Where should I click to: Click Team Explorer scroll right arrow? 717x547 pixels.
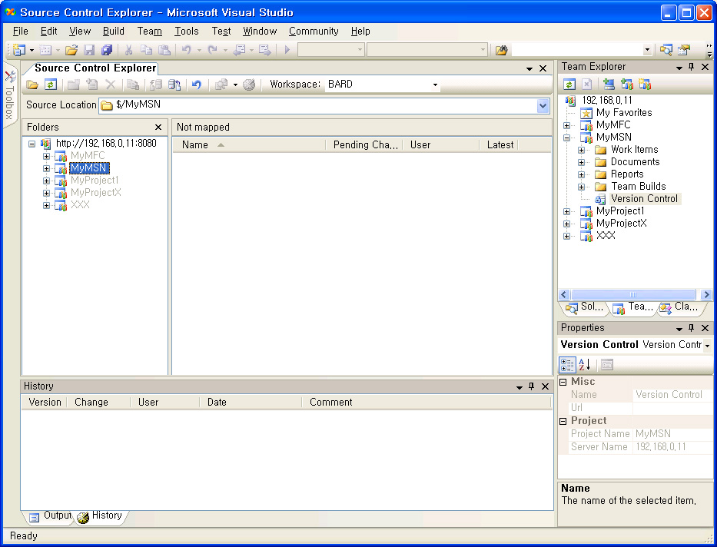click(x=706, y=295)
